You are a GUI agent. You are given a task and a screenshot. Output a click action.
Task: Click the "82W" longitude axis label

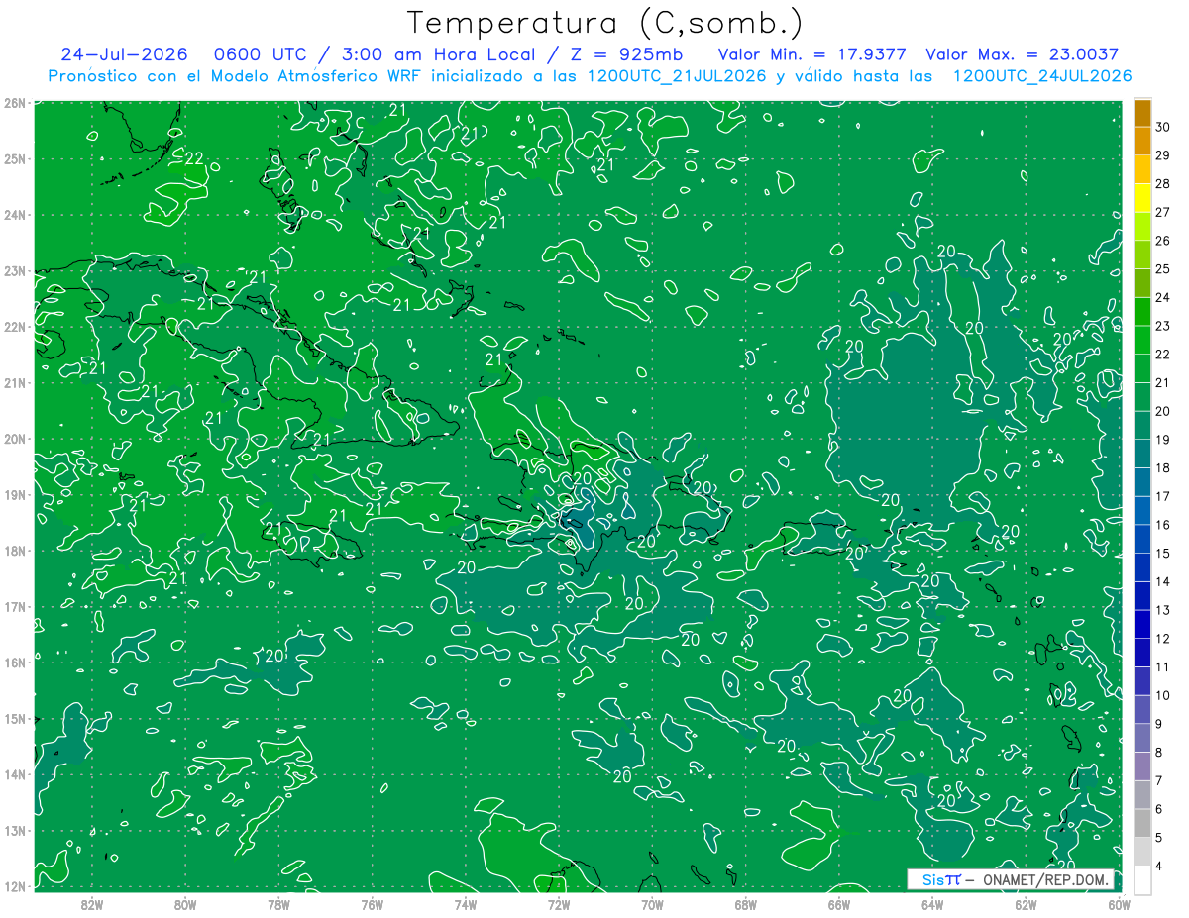coord(92,904)
